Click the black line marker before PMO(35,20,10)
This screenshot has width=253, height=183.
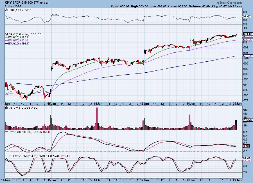click(x=7, y=132)
